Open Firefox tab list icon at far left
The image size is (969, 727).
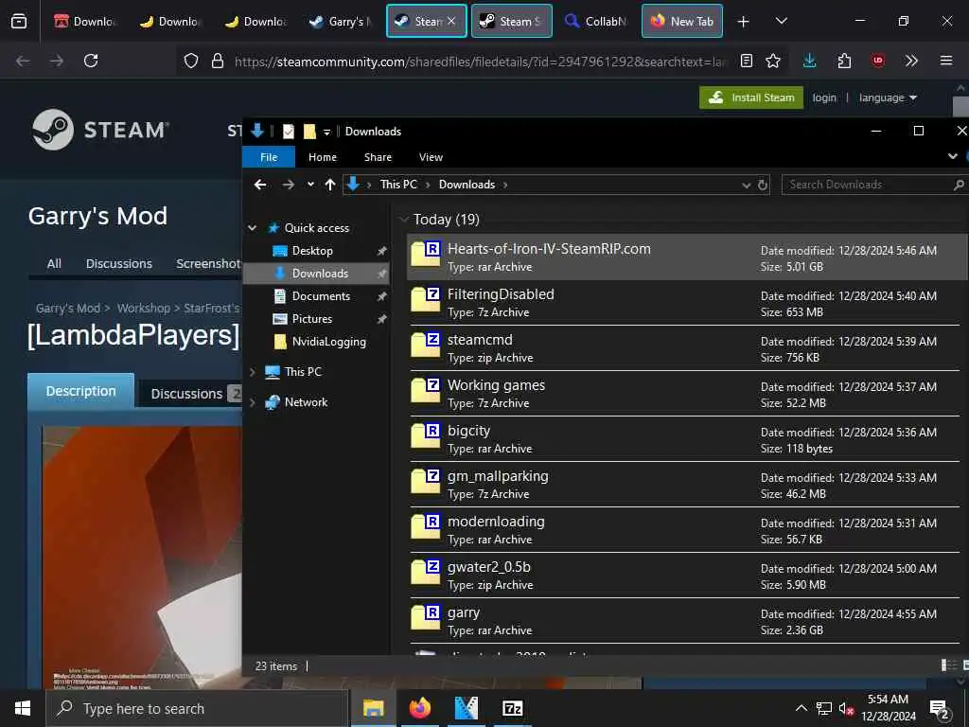tap(19, 22)
